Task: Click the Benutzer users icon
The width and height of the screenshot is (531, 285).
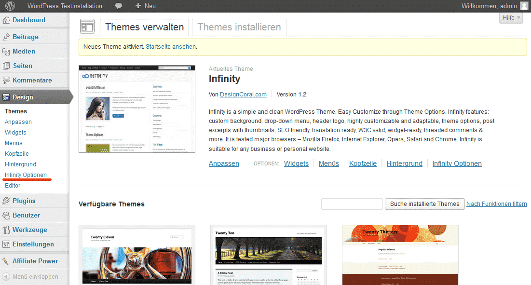Action: tap(6, 216)
